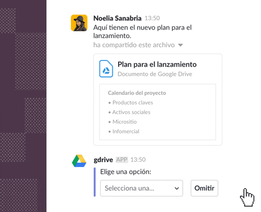Viewport: 261px width, 212px height.
Task: Open Noelia Sanabria's profile avatar
Action: point(79,23)
